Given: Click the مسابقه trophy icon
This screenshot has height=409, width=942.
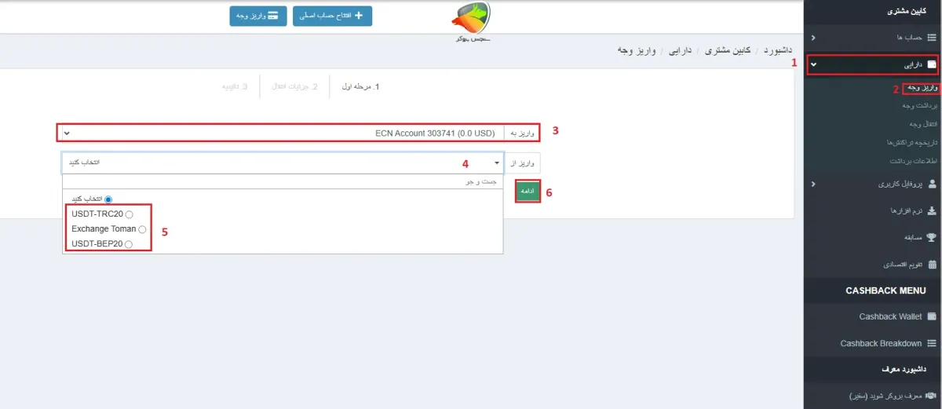Looking at the screenshot, I should (x=932, y=237).
